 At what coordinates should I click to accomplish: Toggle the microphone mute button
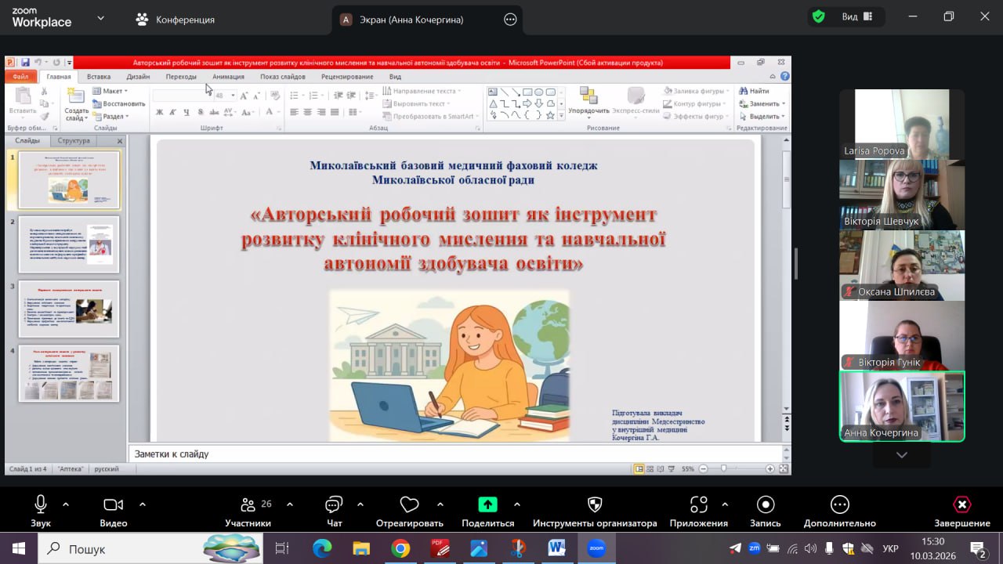pyautogui.click(x=41, y=505)
